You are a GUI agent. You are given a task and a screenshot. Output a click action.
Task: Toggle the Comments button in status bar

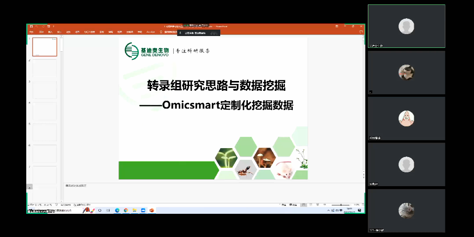point(293,205)
